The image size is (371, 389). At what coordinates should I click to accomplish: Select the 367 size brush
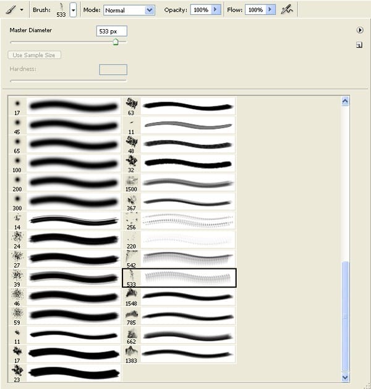click(179, 202)
